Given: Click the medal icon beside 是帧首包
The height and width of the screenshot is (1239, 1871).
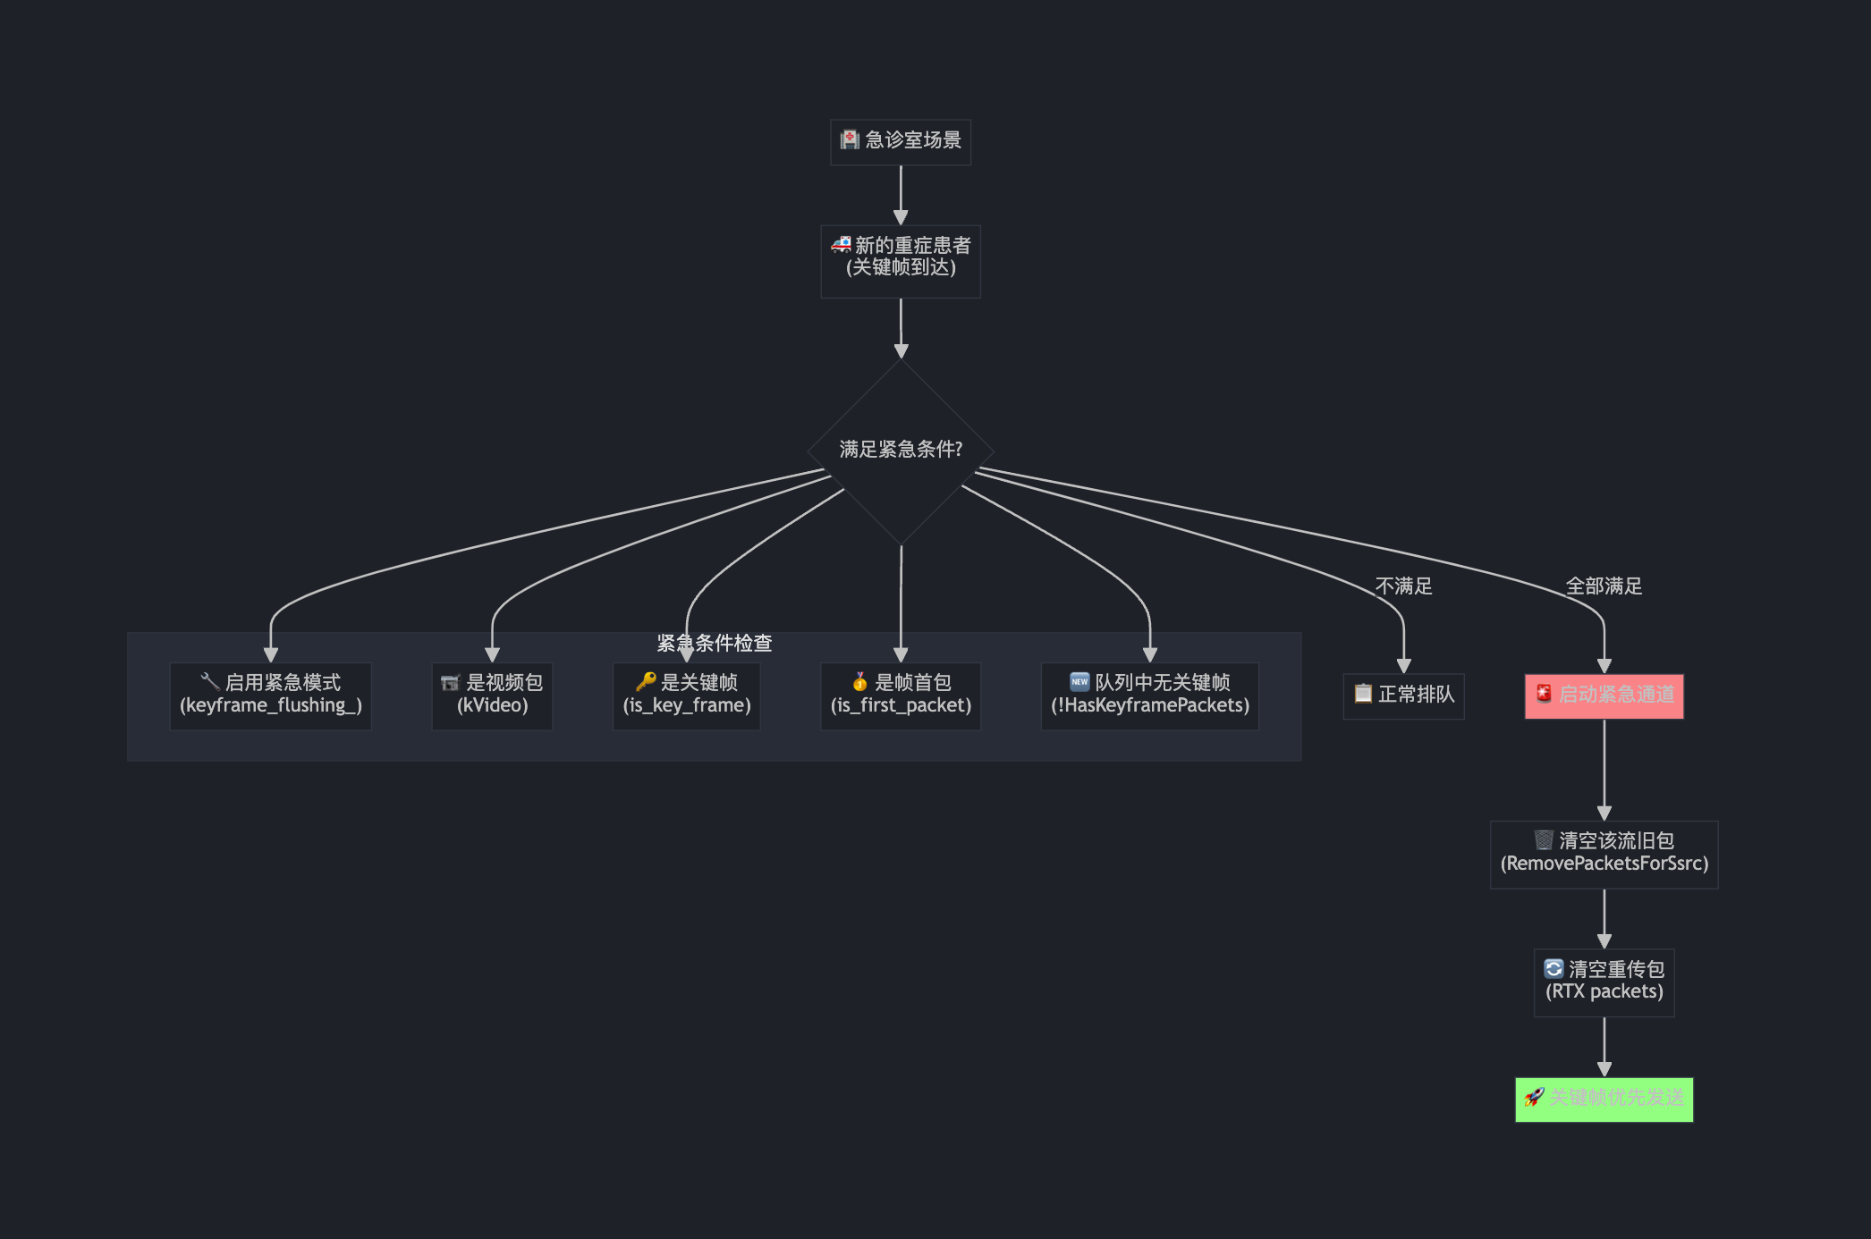Looking at the screenshot, I should coord(859,682).
